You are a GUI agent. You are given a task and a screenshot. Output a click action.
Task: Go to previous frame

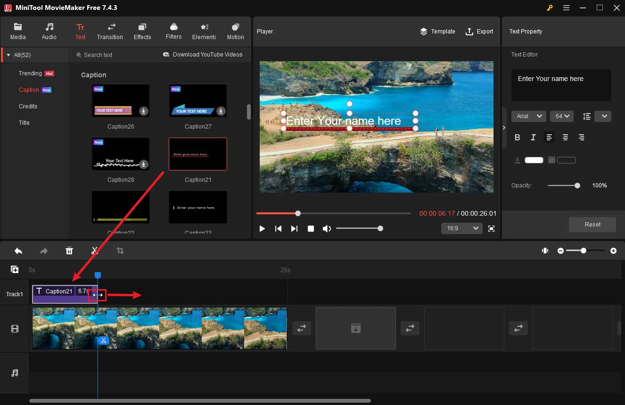click(278, 228)
